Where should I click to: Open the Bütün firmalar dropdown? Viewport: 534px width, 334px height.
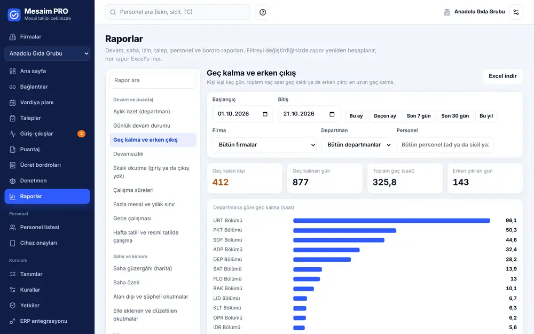coord(264,145)
